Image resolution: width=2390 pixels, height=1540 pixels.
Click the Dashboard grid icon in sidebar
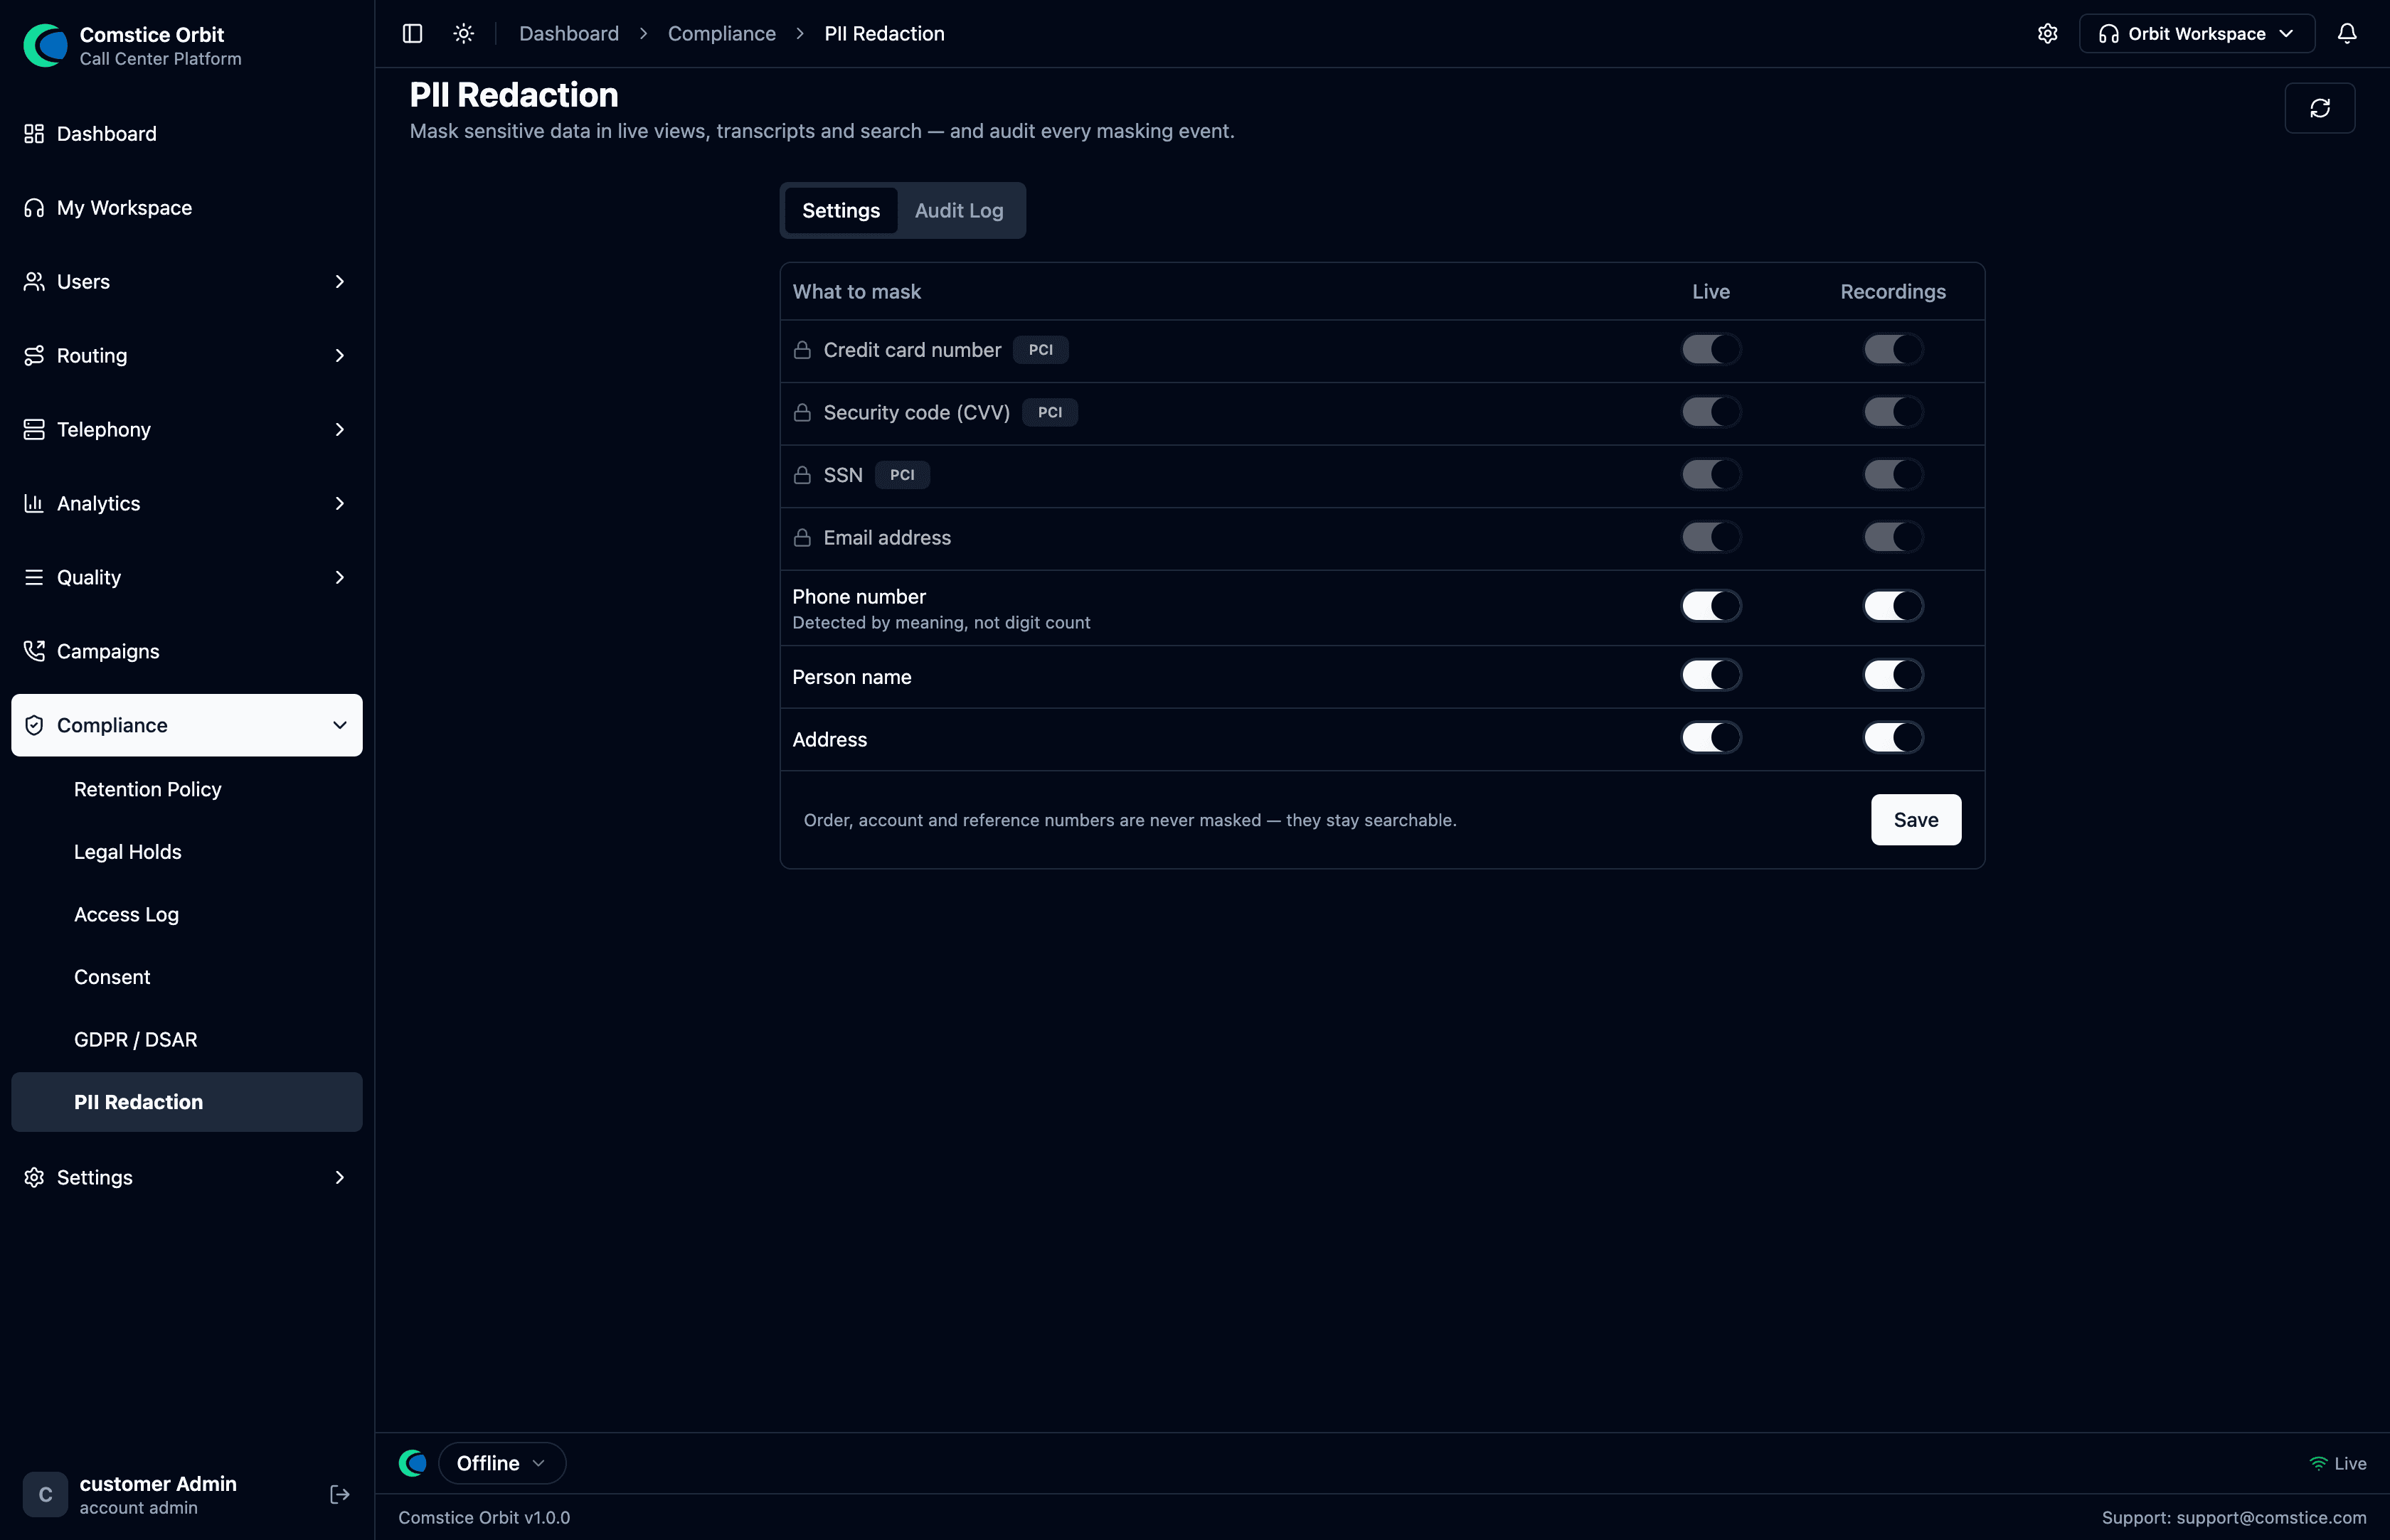(34, 134)
